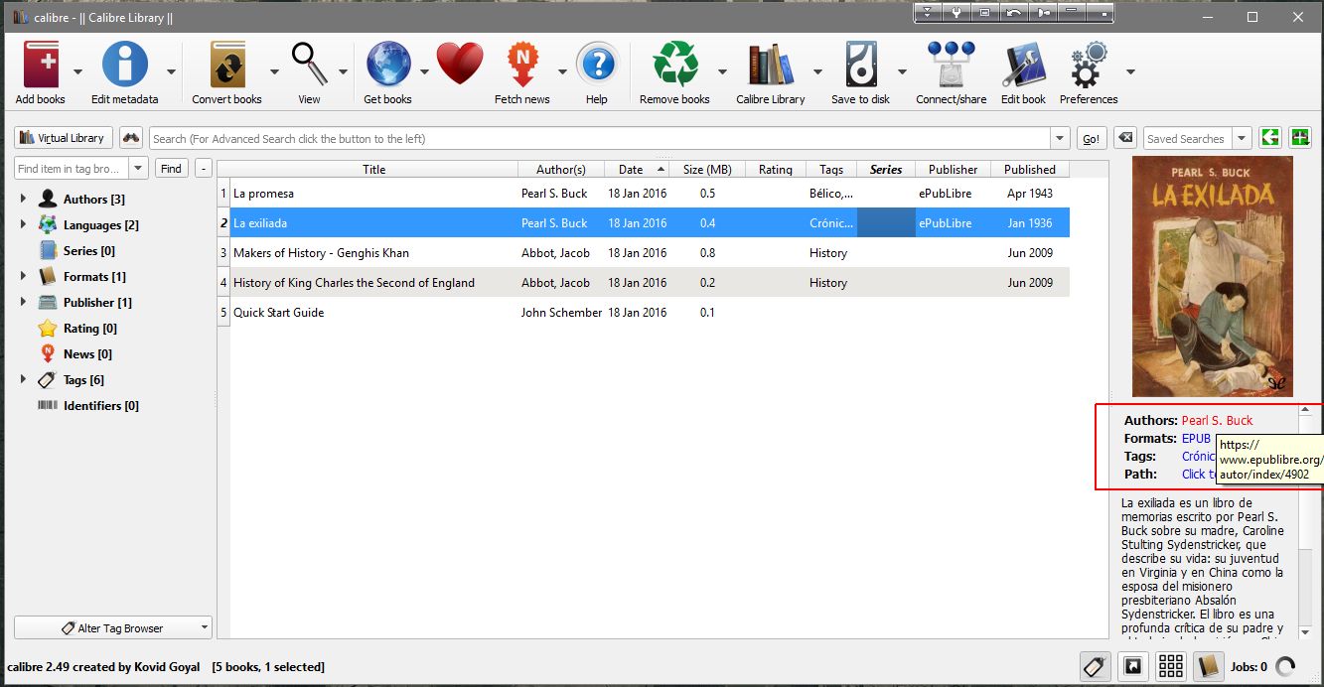Clear the search with reset icon

click(x=1124, y=138)
